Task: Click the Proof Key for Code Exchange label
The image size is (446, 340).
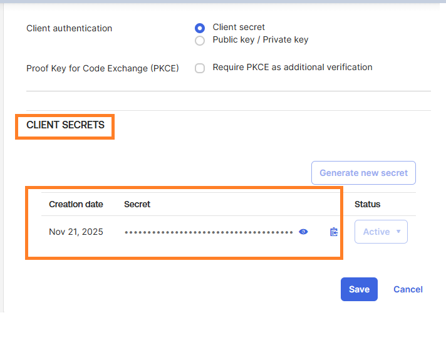Action: pyautogui.click(x=102, y=68)
